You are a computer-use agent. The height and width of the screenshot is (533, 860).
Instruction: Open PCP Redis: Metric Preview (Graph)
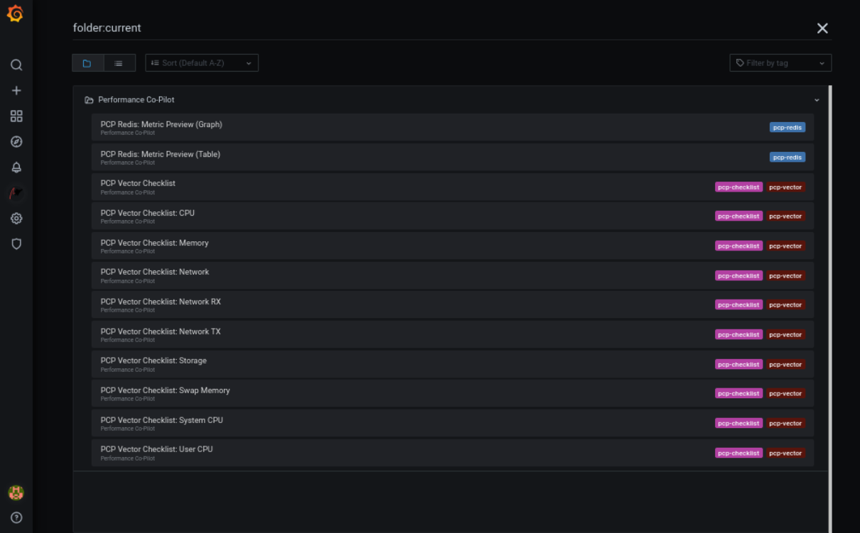pos(161,124)
